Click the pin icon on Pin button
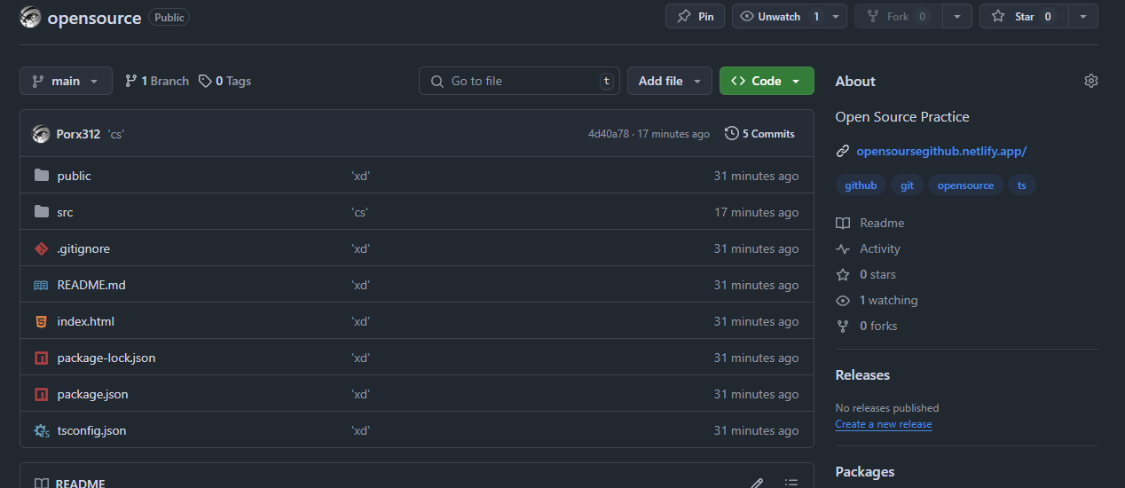 pyautogui.click(x=684, y=16)
